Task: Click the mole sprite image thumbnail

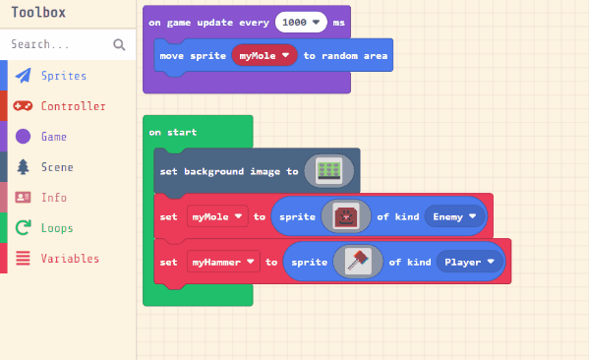Action: point(346,216)
